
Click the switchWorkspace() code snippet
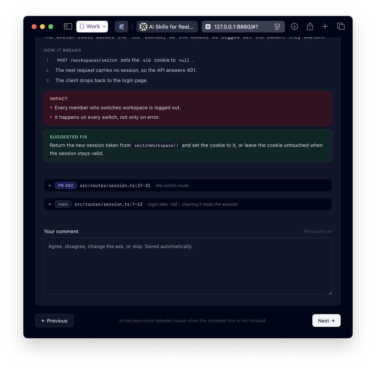156,146
